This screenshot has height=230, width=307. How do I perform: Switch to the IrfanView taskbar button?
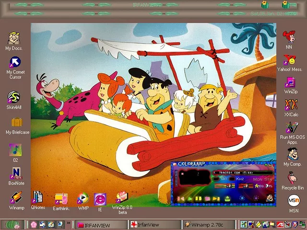tap(155, 225)
